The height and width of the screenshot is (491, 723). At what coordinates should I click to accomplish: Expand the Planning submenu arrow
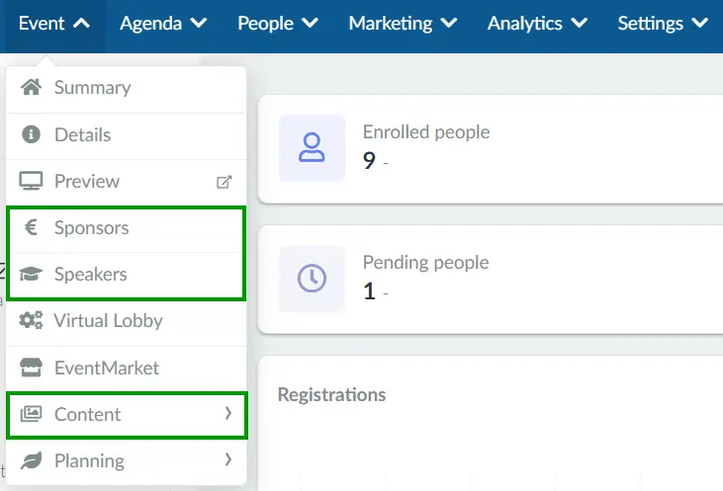[227, 459]
